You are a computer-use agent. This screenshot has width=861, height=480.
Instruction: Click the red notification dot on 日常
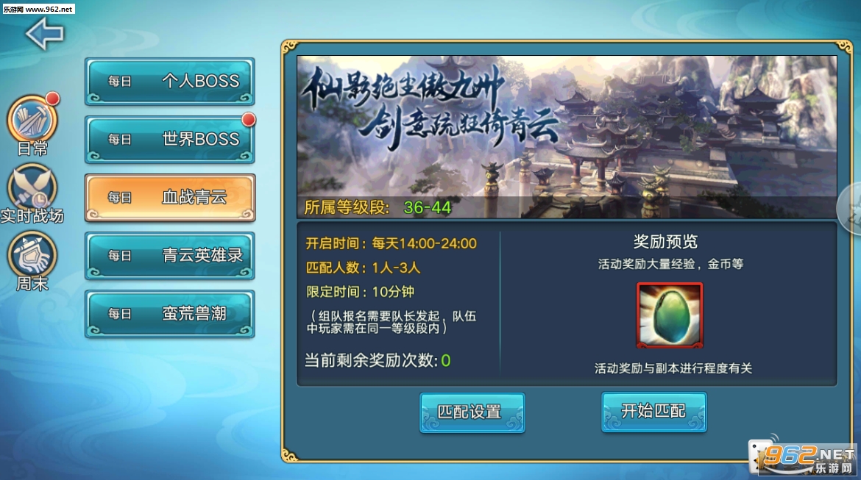click(x=52, y=98)
